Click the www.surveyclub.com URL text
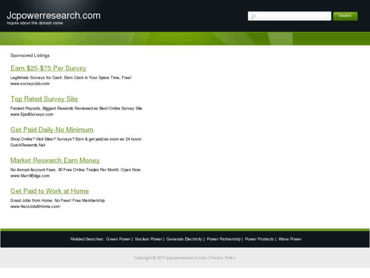370x278 pixels. pos(30,84)
